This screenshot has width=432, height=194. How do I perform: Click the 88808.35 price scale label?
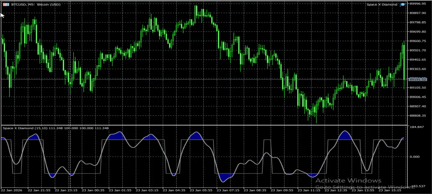pos(418,116)
